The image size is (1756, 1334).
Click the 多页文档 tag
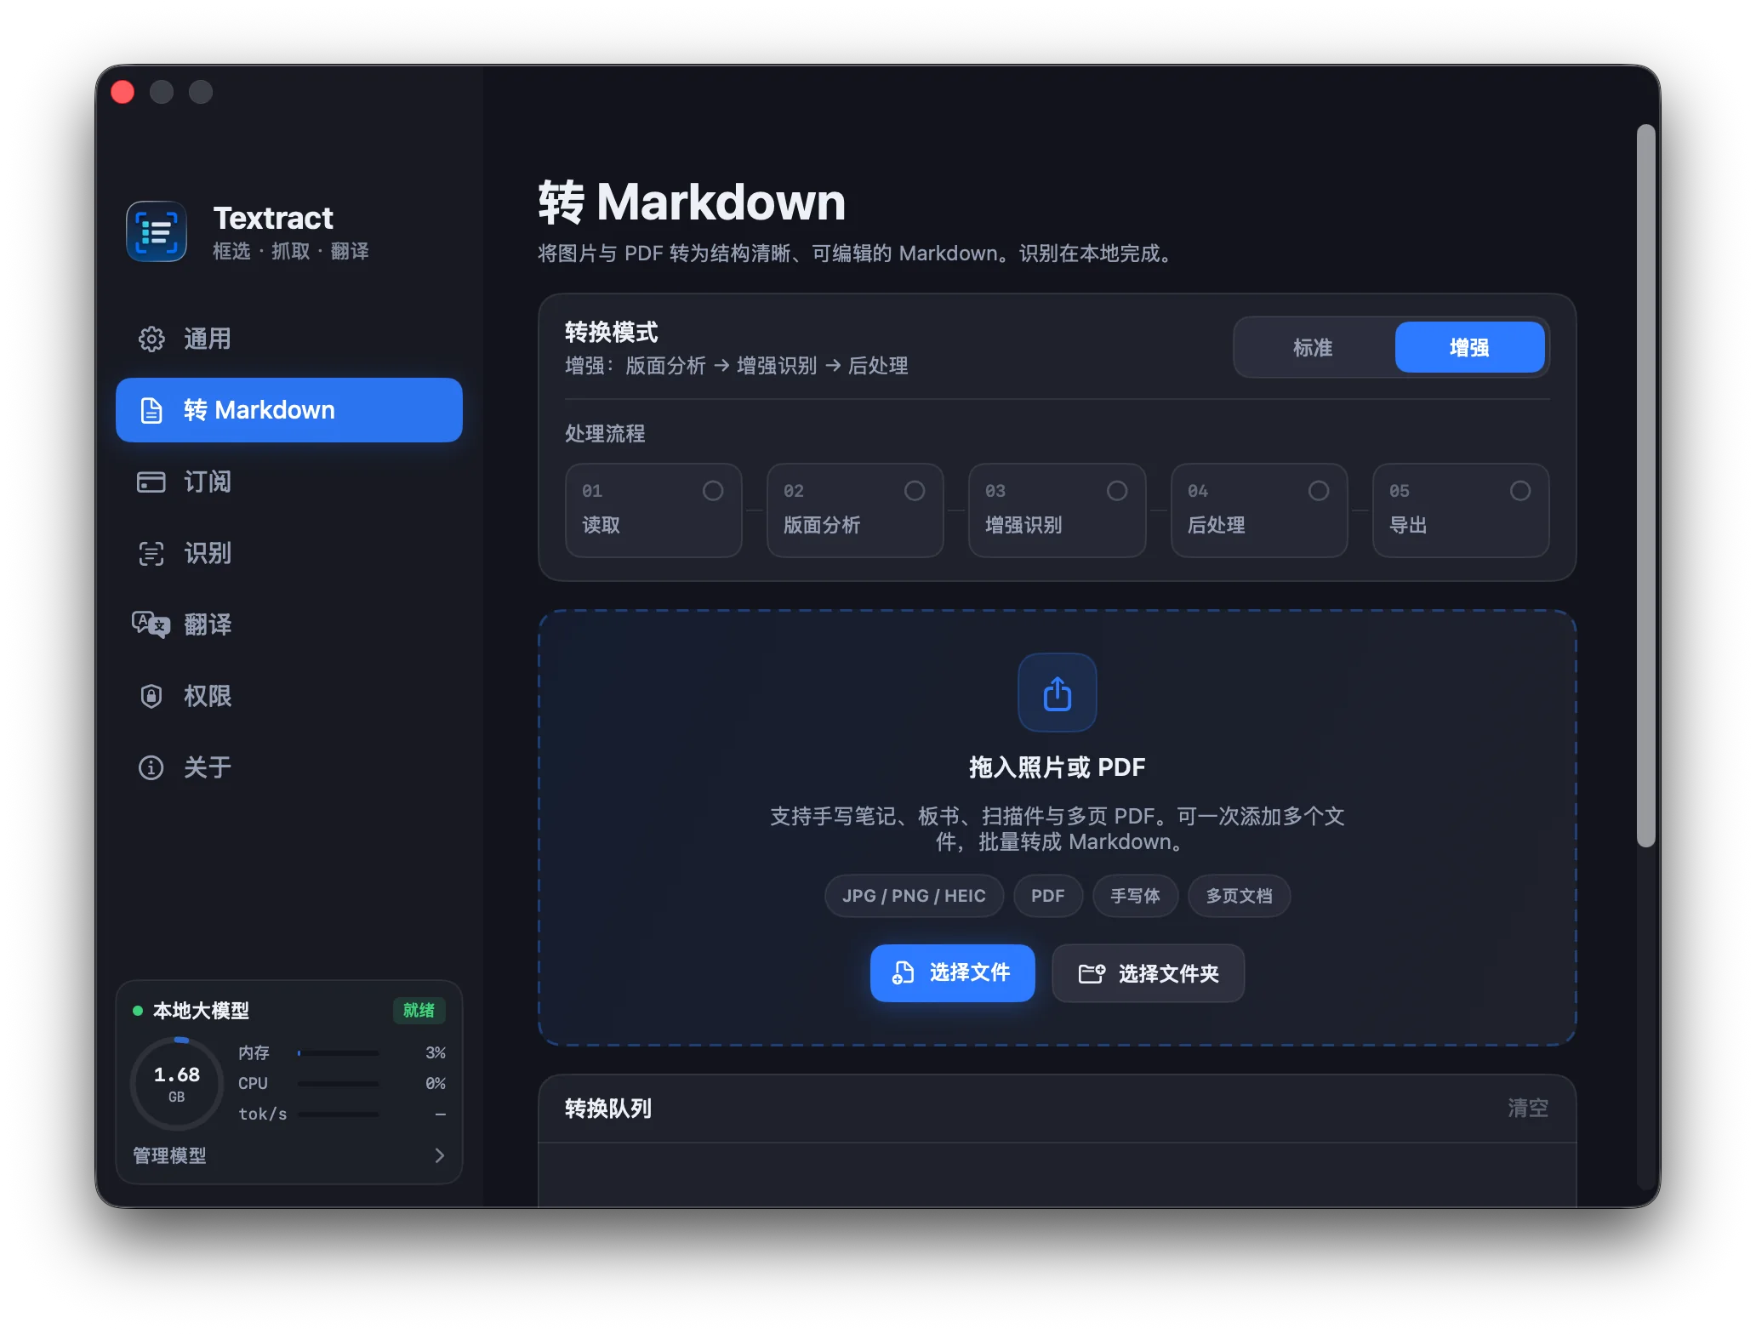click(x=1239, y=896)
